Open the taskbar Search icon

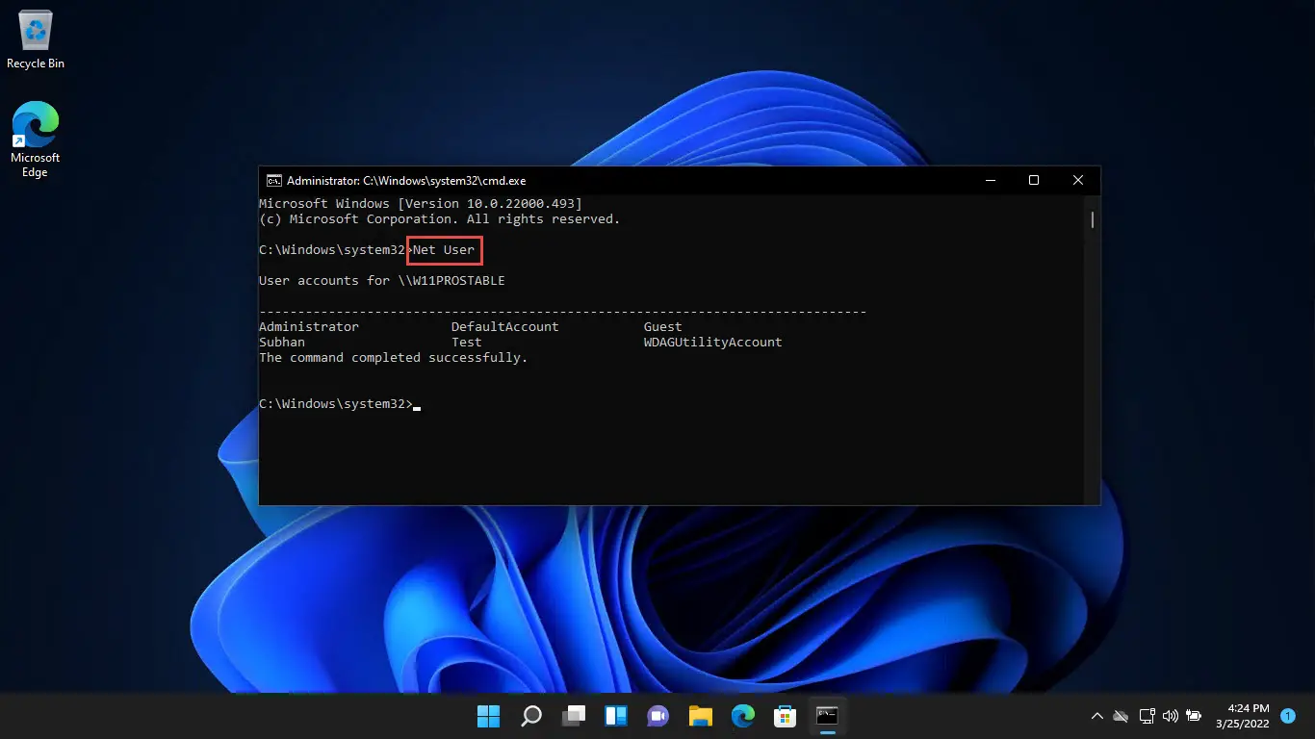click(x=530, y=716)
